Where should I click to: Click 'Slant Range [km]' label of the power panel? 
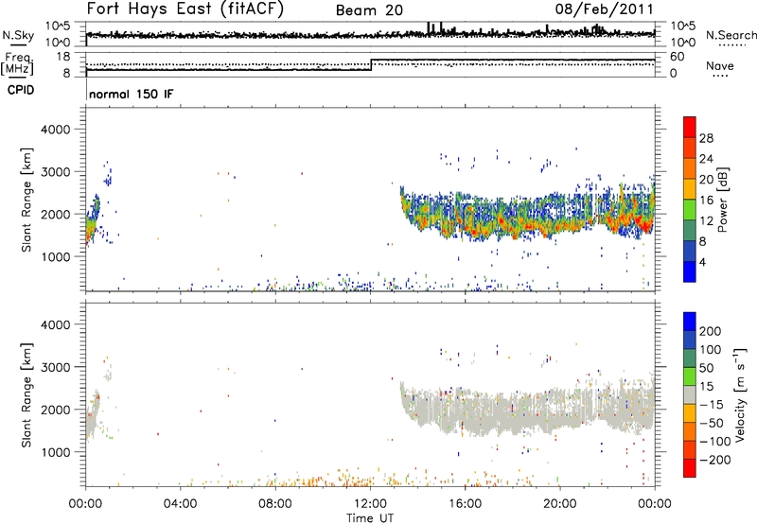point(27,200)
